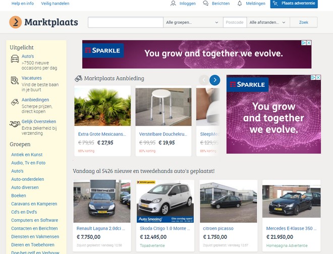Expand the Alle groepen dropdown

pos(193,22)
